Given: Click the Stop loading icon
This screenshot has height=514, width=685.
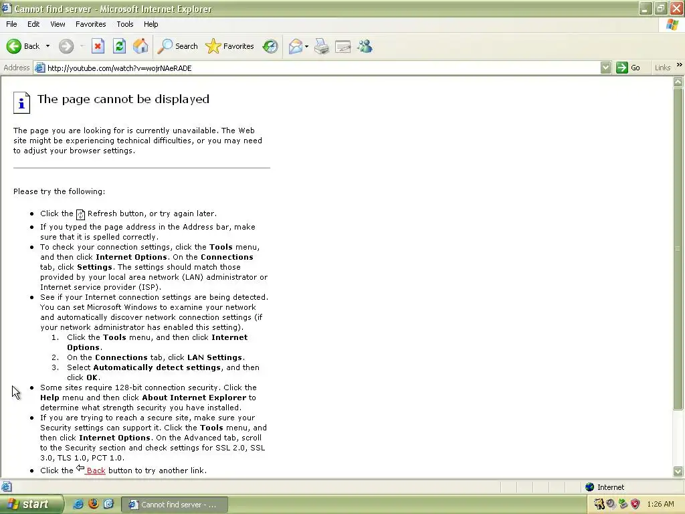Looking at the screenshot, I should [98, 46].
